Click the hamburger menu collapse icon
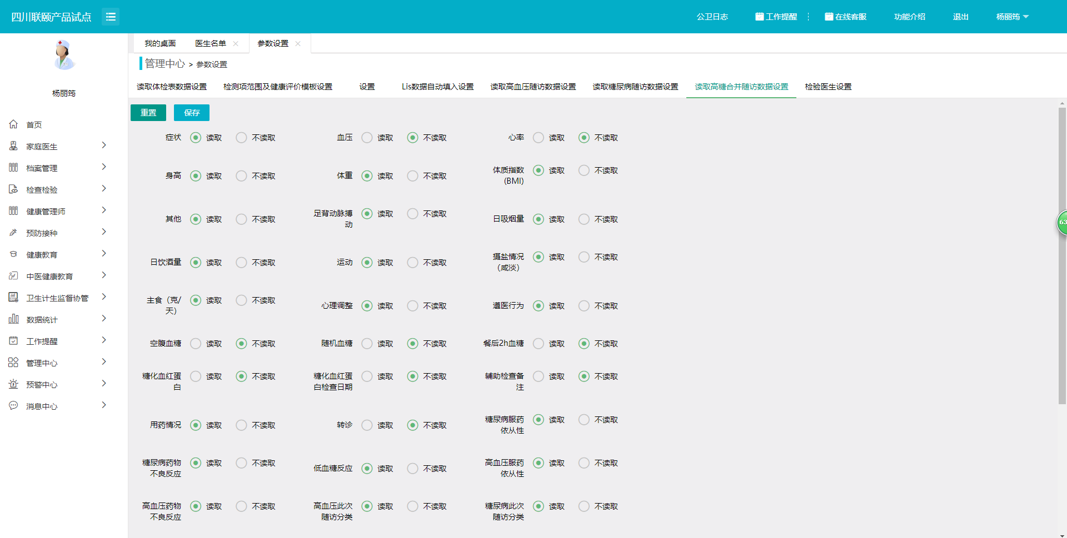 [x=111, y=17]
